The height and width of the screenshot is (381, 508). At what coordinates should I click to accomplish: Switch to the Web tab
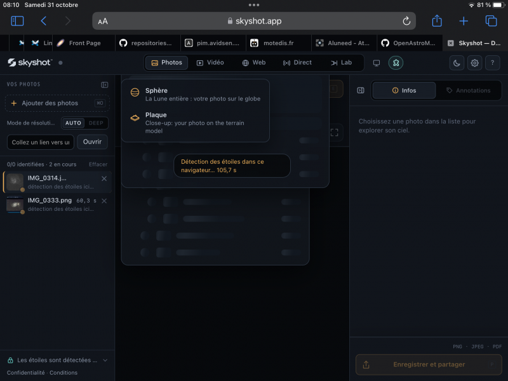click(x=254, y=62)
